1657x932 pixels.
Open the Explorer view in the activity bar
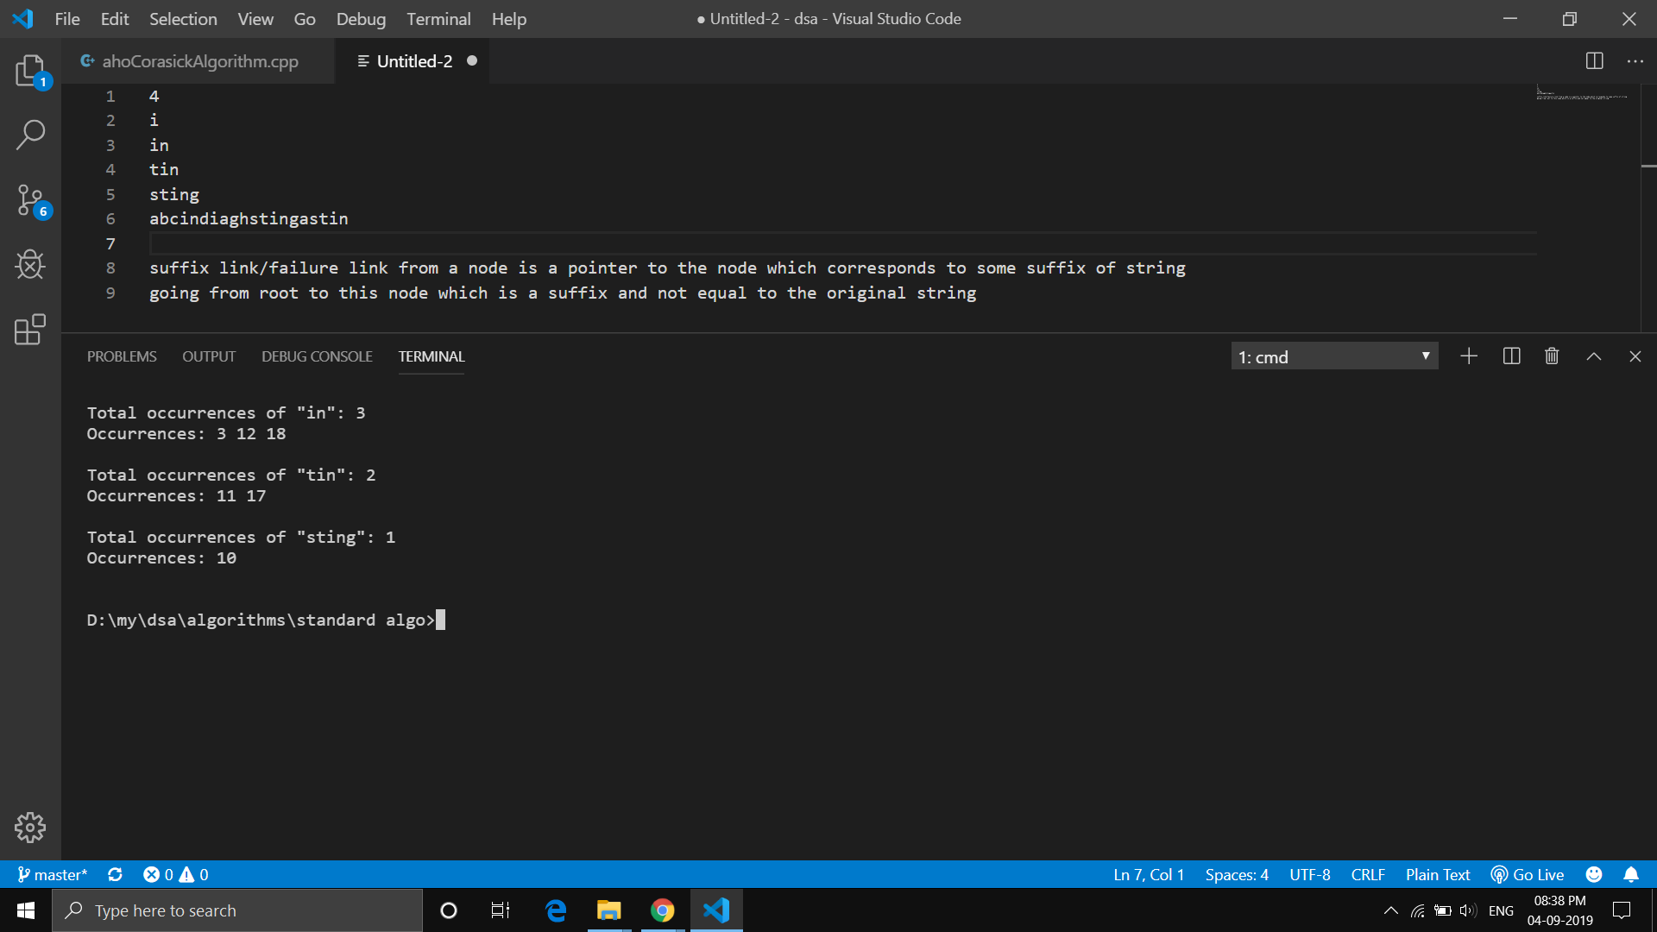click(31, 72)
